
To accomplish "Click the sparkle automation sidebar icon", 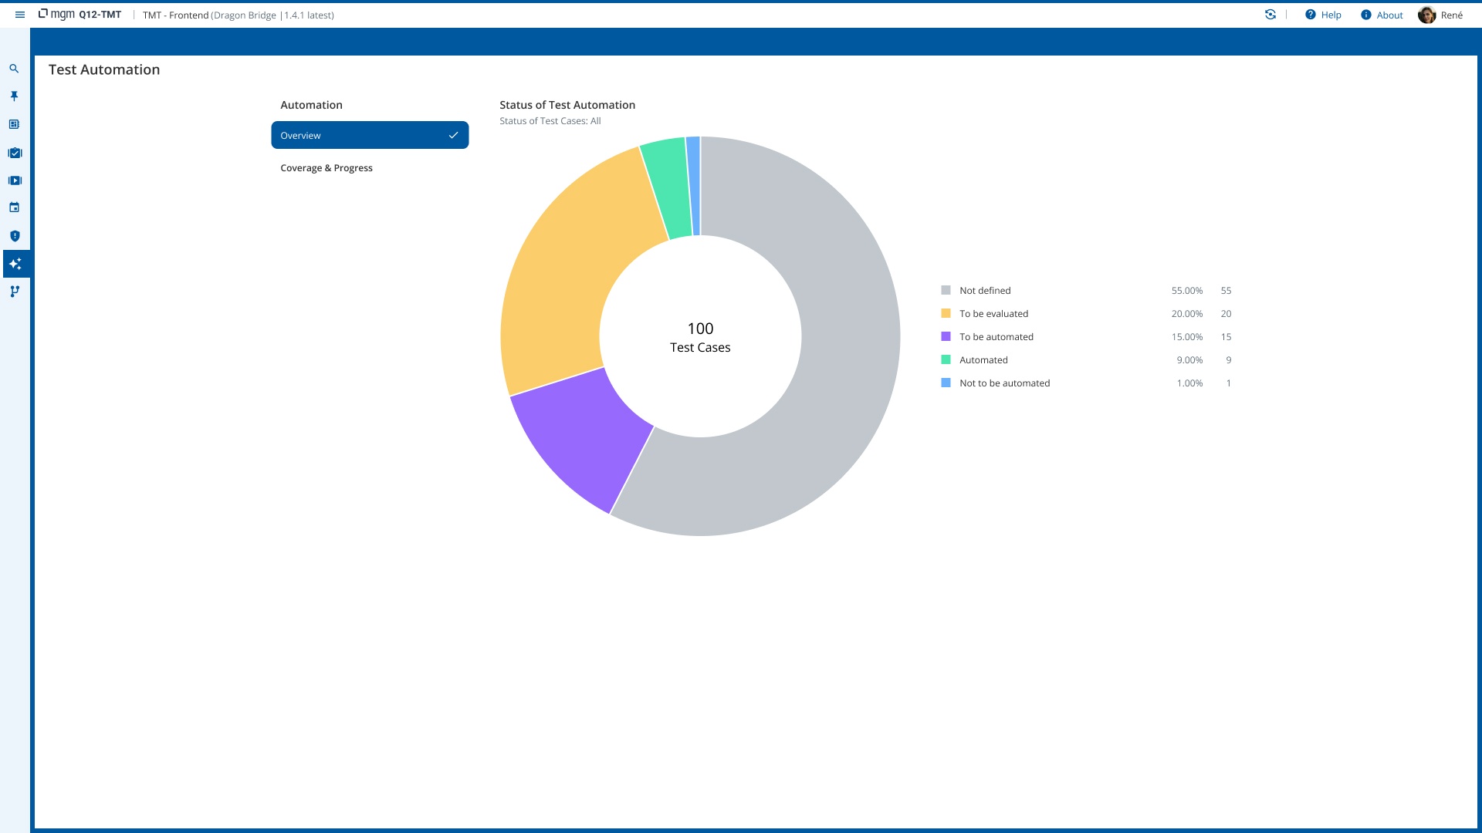I will [15, 264].
